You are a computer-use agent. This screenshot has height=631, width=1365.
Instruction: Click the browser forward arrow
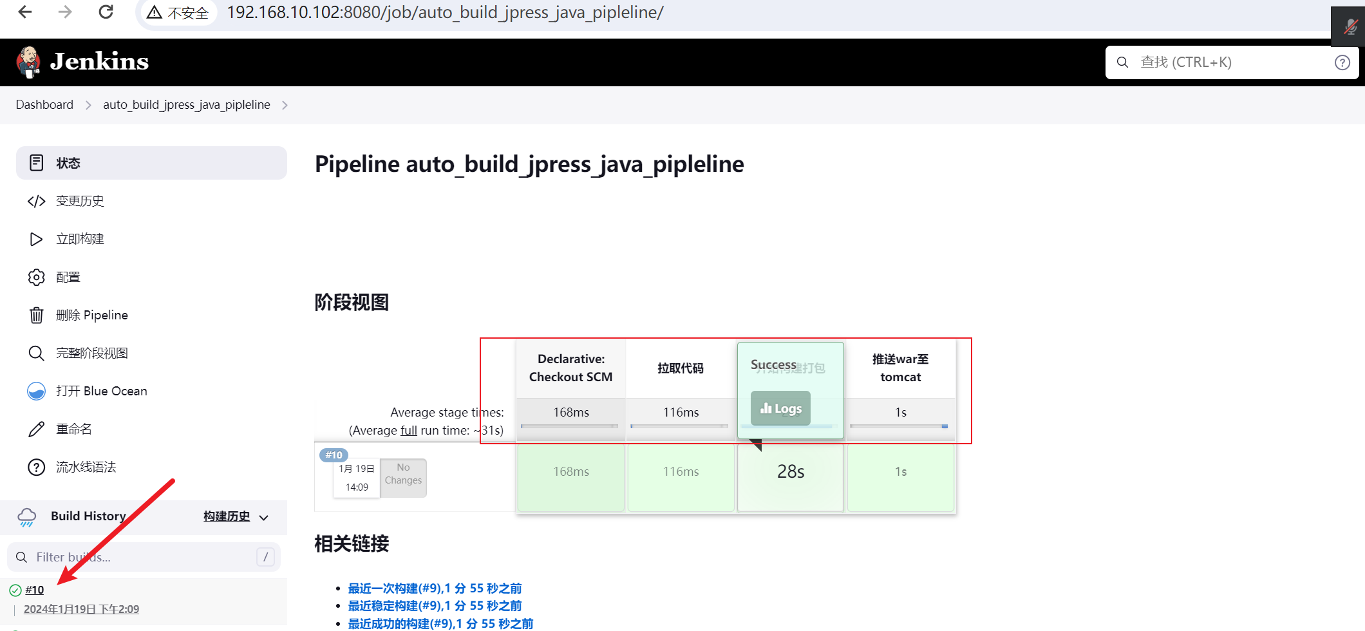(65, 12)
